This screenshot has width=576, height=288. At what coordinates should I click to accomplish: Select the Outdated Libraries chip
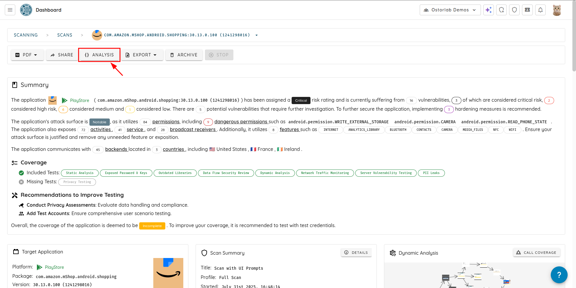coord(175,173)
